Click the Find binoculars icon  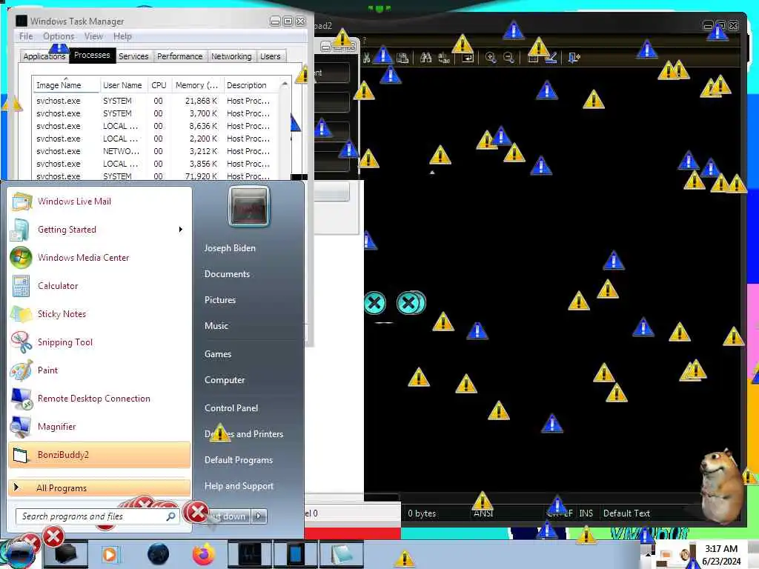[426, 58]
